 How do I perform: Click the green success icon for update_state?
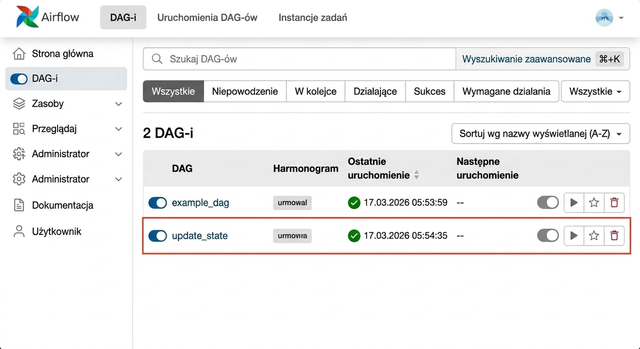pyautogui.click(x=354, y=235)
